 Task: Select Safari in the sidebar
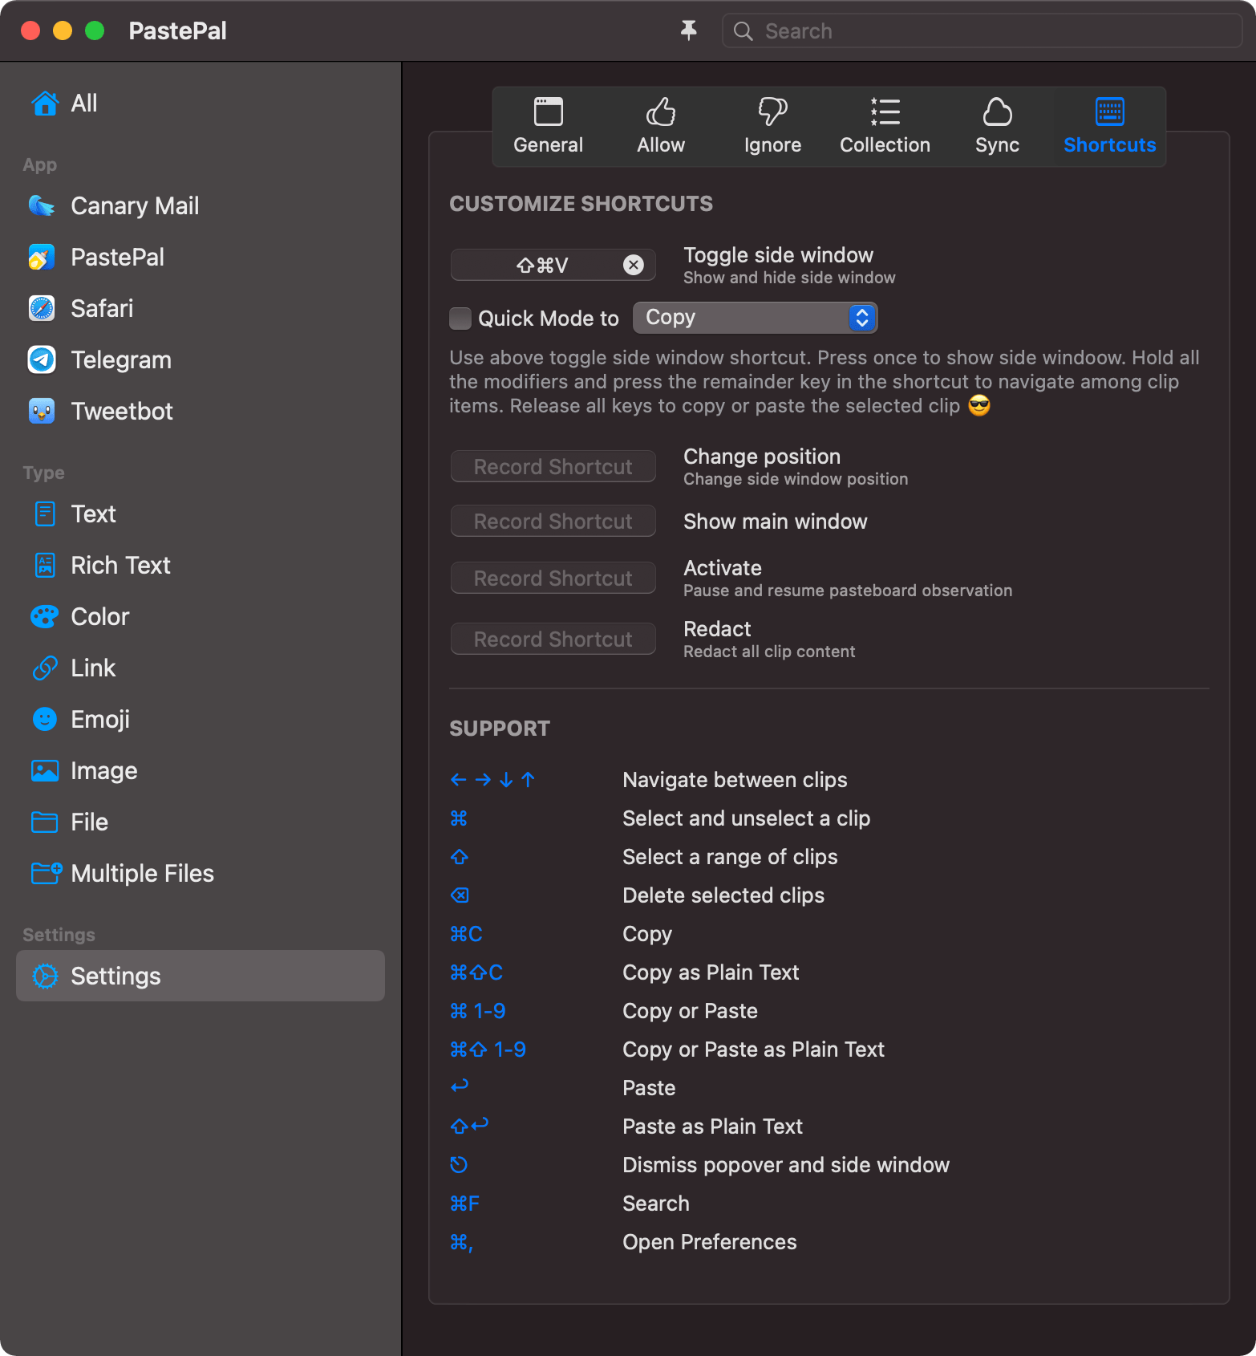click(201, 309)
